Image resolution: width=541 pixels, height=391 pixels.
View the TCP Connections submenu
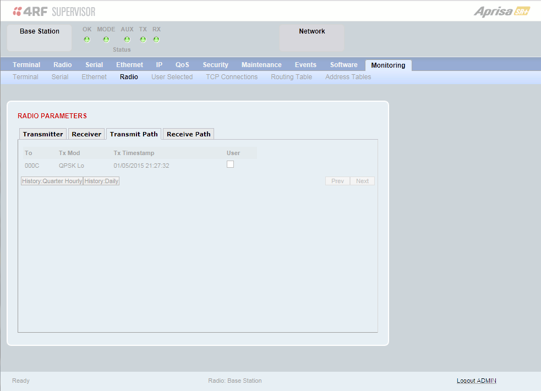(232, 77)
